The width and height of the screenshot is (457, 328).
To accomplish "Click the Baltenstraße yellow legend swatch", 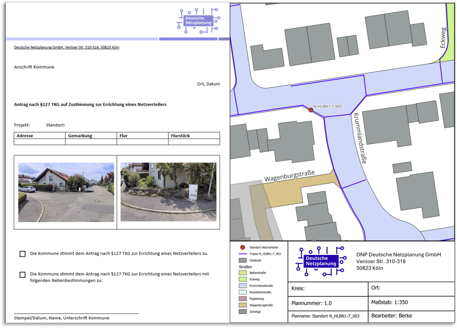I will click(243, 273).
